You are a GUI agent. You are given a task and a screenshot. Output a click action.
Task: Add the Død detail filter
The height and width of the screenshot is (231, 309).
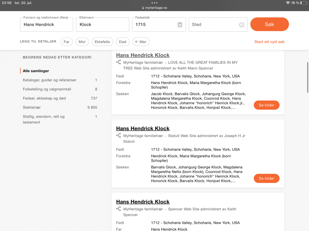tap(123, 42)
